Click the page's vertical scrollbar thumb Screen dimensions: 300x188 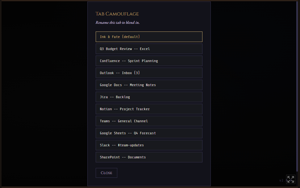297,86
